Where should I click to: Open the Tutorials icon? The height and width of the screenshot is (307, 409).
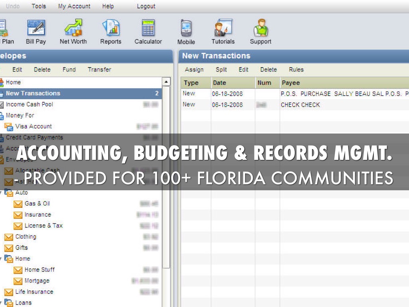coord(223,28)
